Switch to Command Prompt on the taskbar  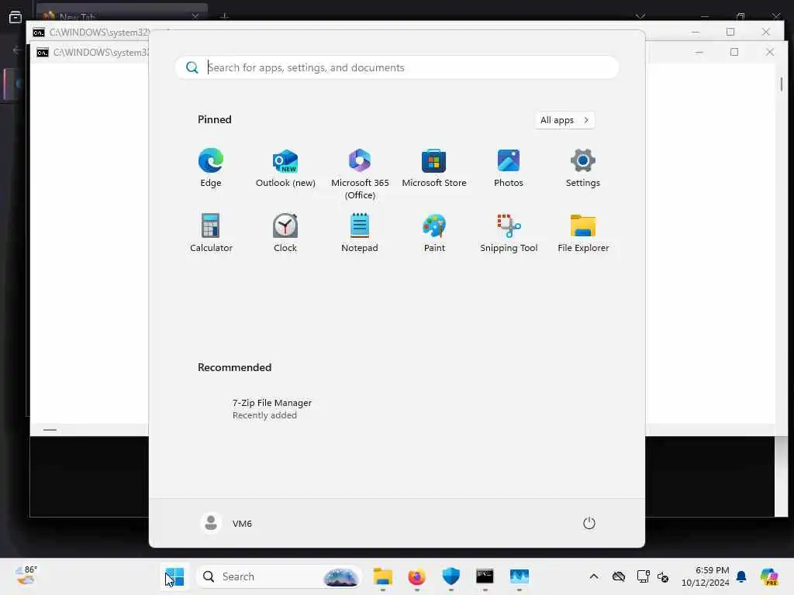pos(485,576)
